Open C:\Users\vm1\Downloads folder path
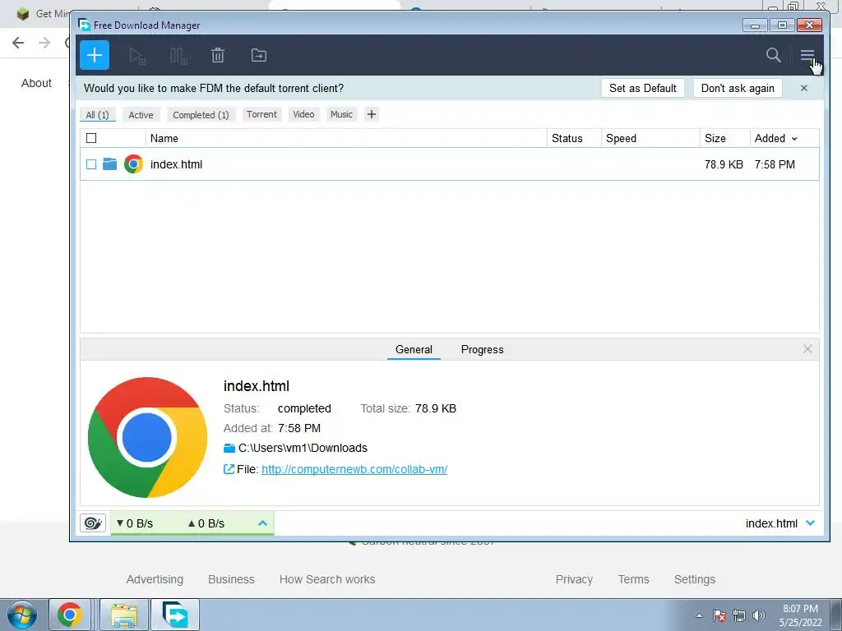This screenshot has height=631, width=842. point(303,448)
